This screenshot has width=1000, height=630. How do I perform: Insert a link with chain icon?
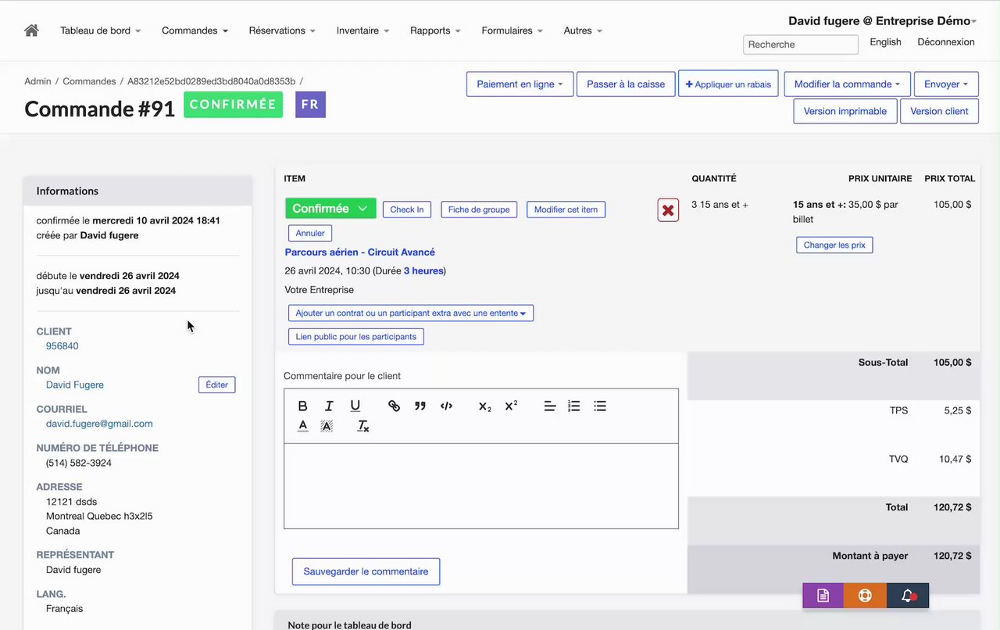(x=394, y=406)
